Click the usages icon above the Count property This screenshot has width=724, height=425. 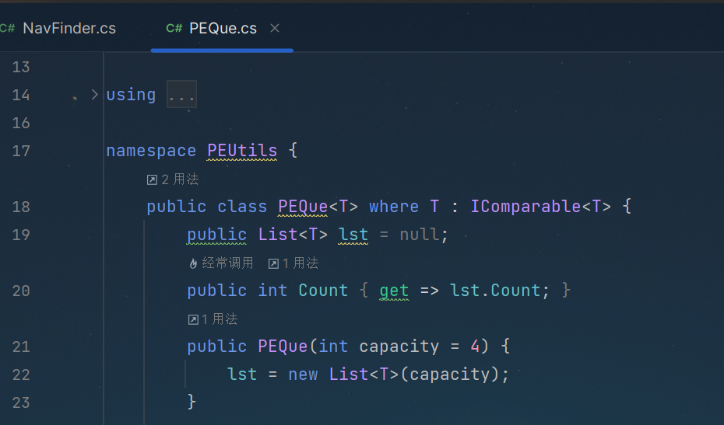273,263
